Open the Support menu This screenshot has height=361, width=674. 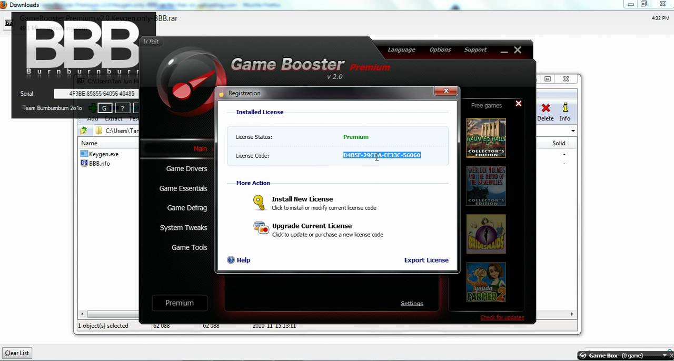pyautogui.click(x=475, y=49)
